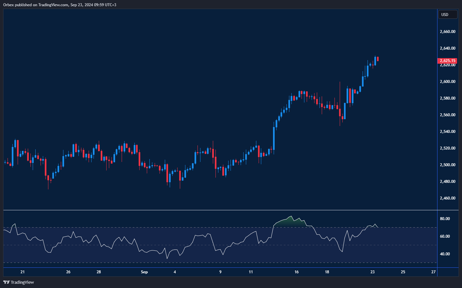Click the TradingView logo icon
Screen dimensions: 462x288
coord(6,282)
